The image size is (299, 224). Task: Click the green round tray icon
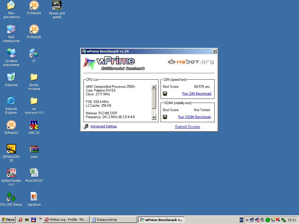point(267,220)
